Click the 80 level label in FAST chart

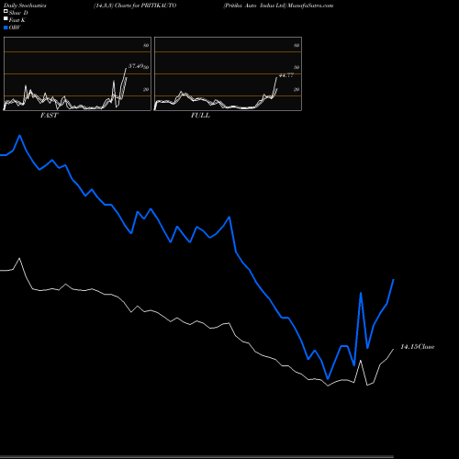click(146, 45)
